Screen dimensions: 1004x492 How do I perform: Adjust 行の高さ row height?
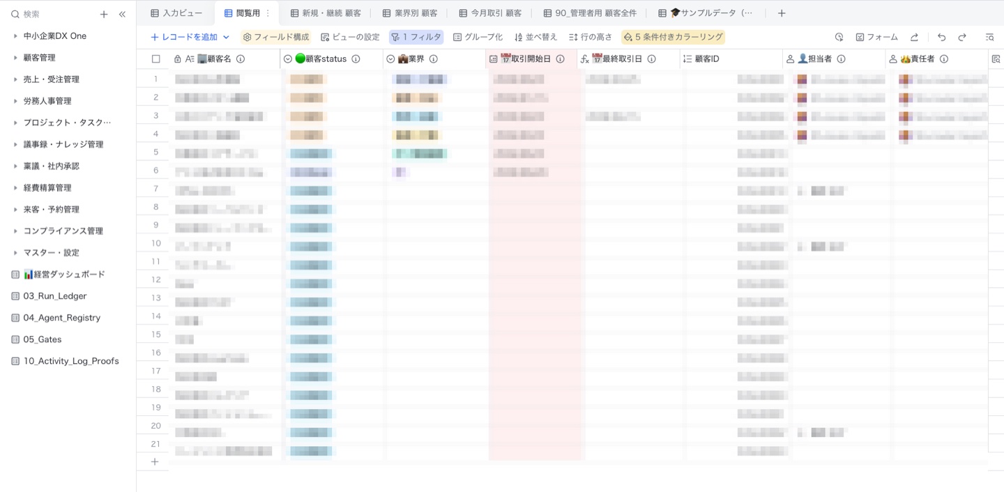(590, 37)
